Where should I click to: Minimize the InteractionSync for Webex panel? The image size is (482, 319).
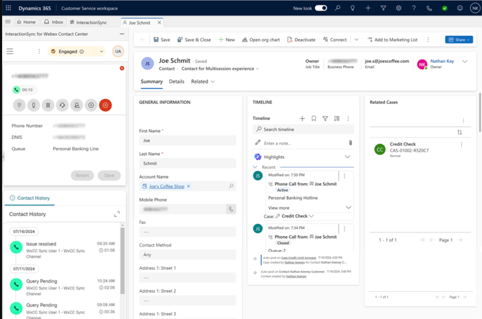[122, 34]
